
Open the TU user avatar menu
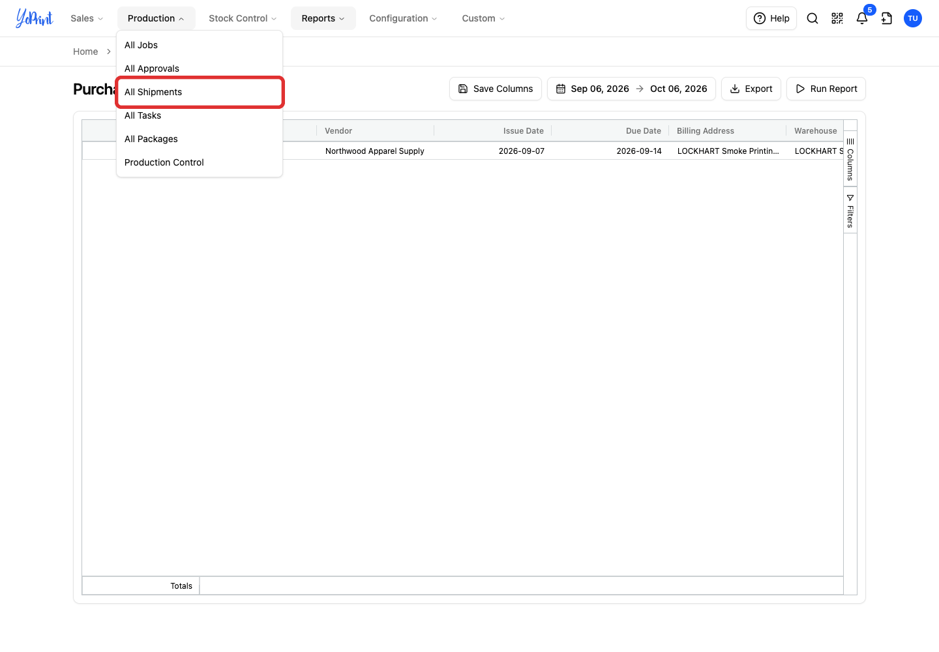pyautogui.click(x=913, y=18)
